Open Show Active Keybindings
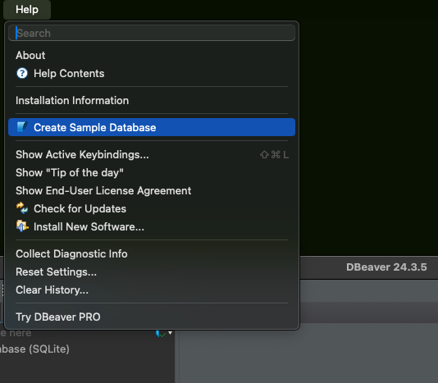This screenshot has height=383, width=438. tap(152, 154)
